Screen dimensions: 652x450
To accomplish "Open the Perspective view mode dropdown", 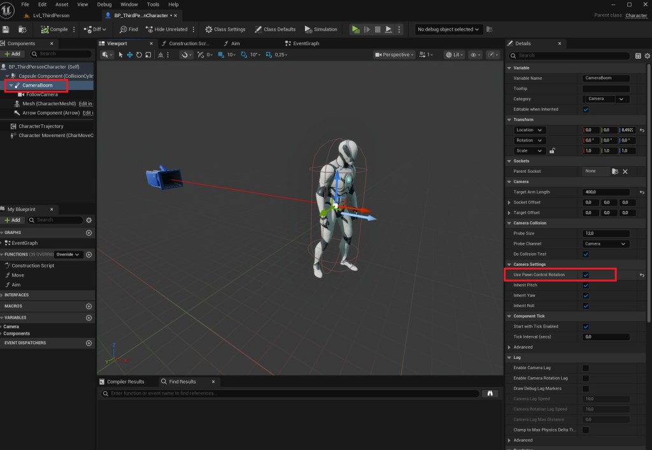I will 395,55.
